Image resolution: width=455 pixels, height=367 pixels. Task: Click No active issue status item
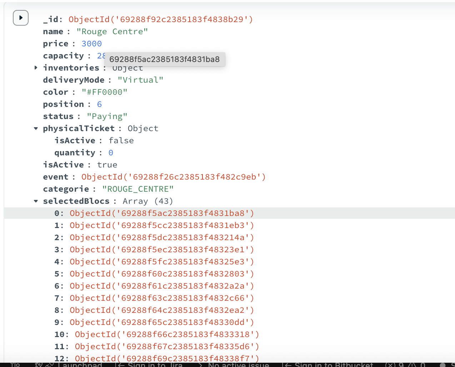238,365
